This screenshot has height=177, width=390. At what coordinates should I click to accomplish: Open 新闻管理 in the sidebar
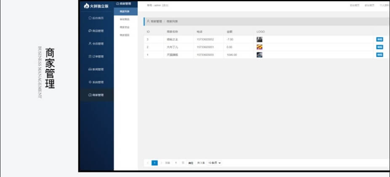pos(96,69)
